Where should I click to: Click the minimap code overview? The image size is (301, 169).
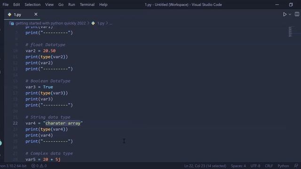coord(290,32)
